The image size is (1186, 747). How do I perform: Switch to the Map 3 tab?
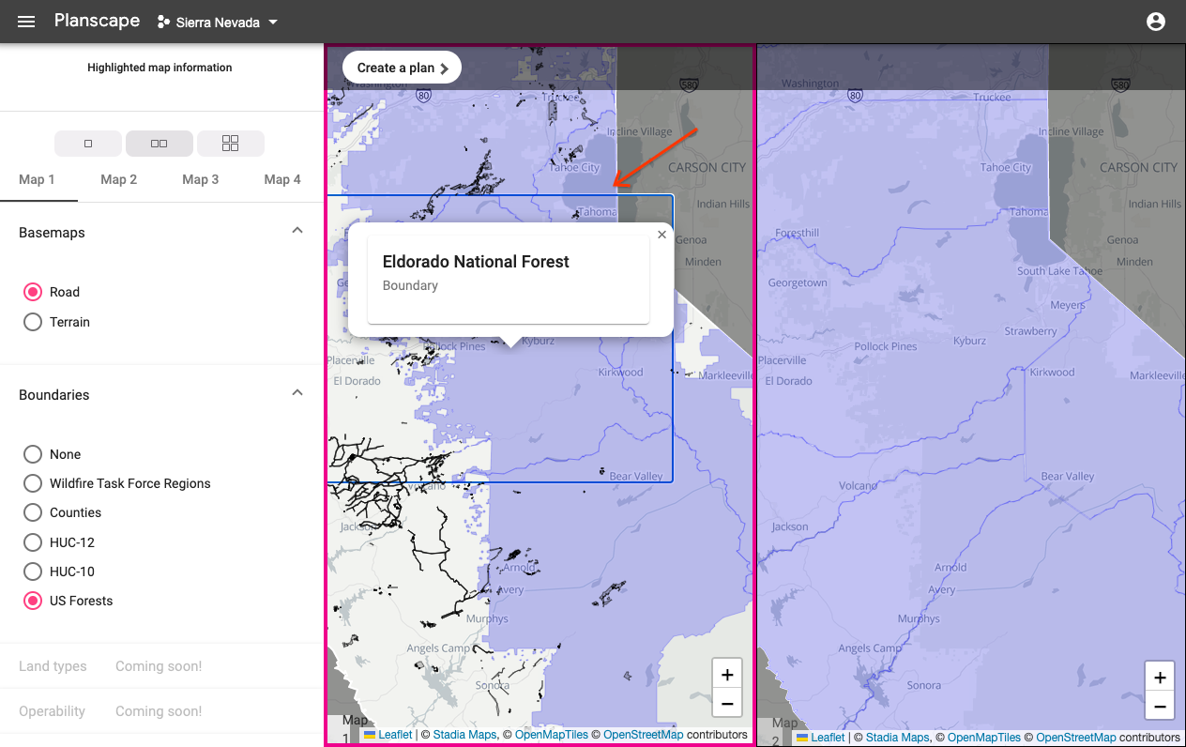(200, 179)
